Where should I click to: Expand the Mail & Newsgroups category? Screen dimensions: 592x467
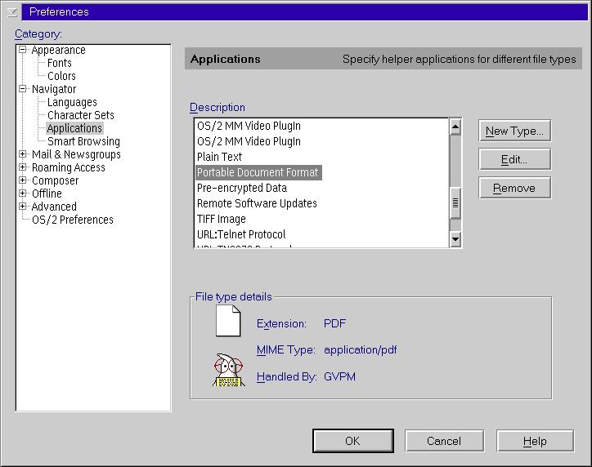click(24, 154)
